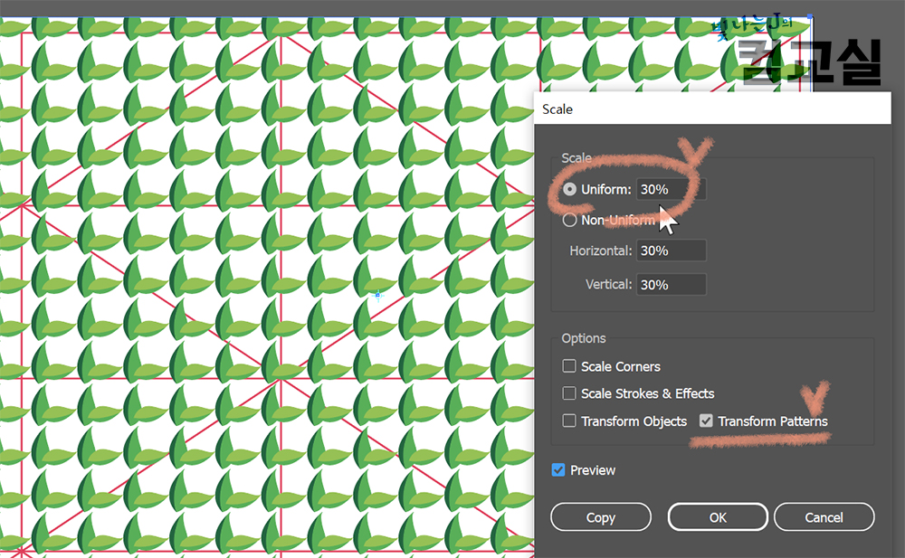Click the Vertical percentage field
Image resolution: width=905 pixels, height=558 pixels.
click(x=672, y=285)
